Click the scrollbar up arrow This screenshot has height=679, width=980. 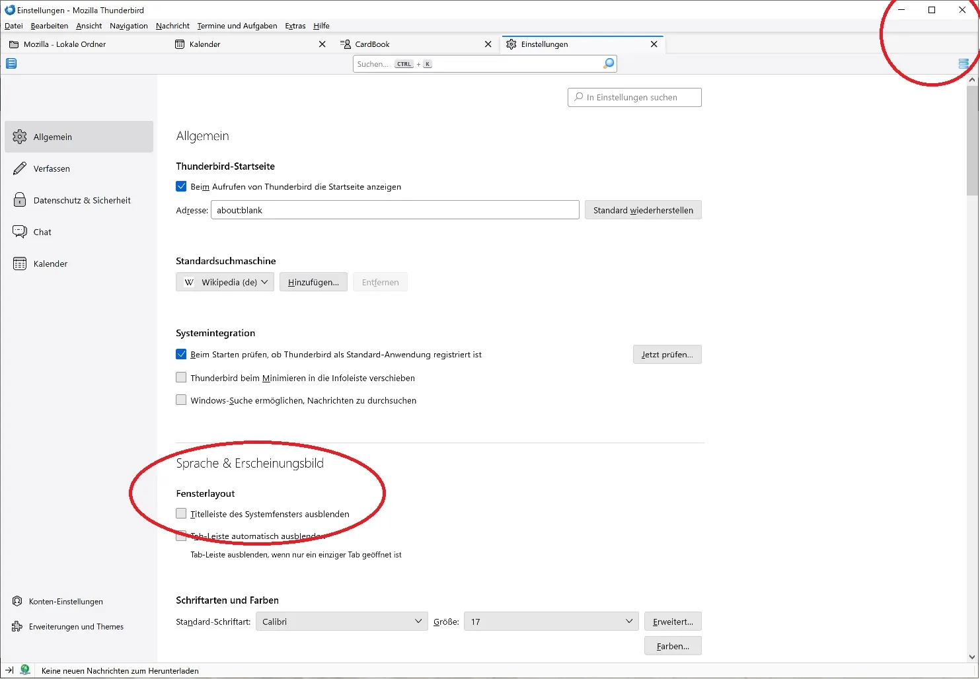click(x=972, y=80)
